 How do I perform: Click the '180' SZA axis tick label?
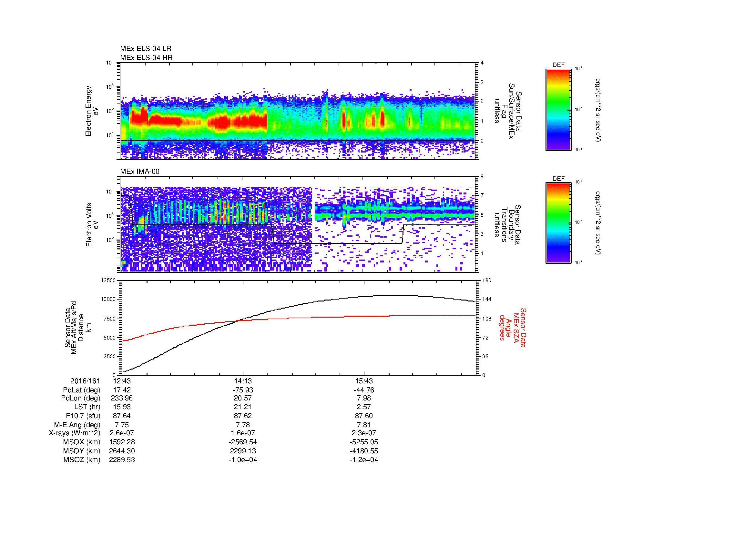click(487, 280)
